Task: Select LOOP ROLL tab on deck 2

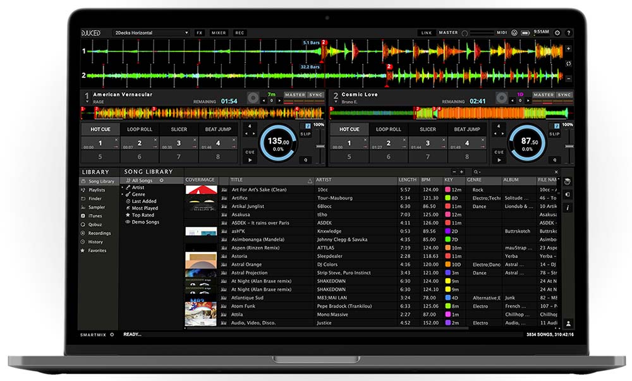Action: click(389, 130)
